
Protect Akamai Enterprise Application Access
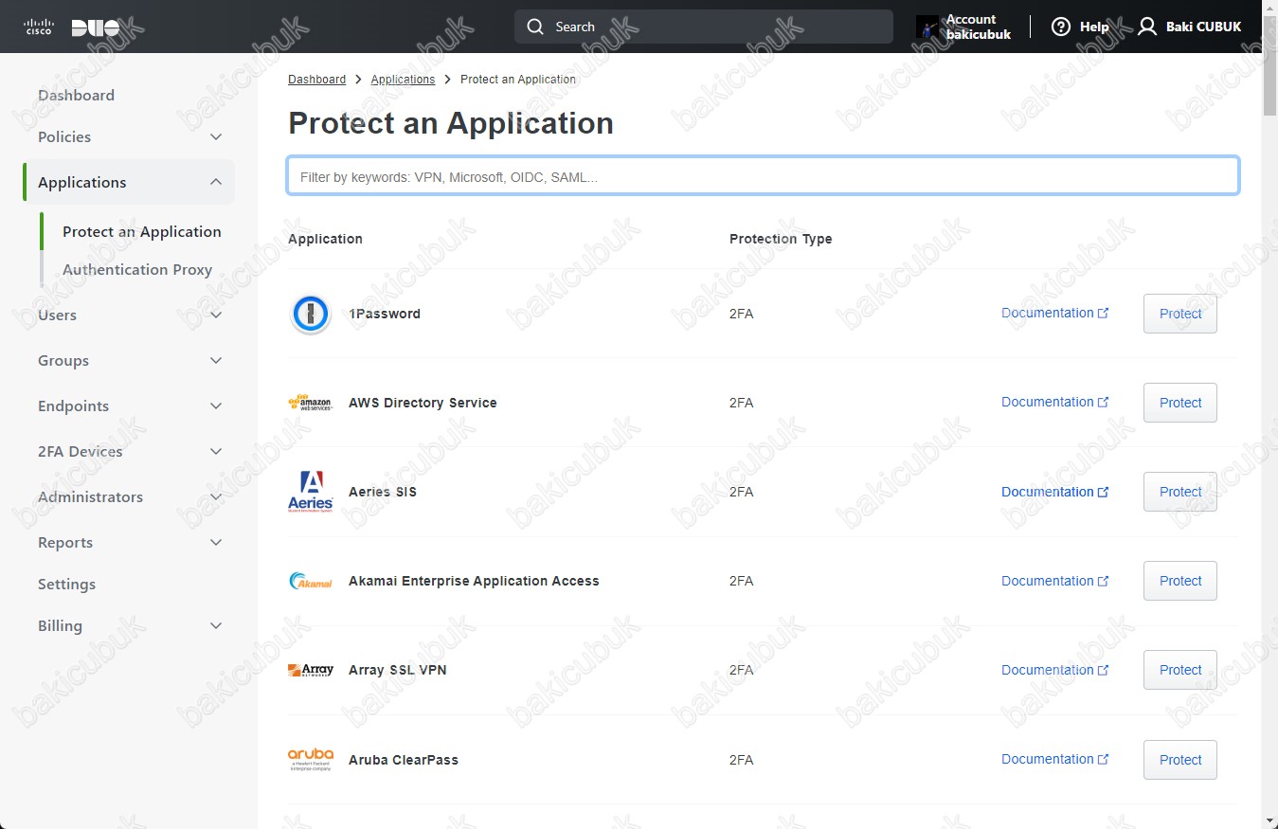(x=1180, y=581)
